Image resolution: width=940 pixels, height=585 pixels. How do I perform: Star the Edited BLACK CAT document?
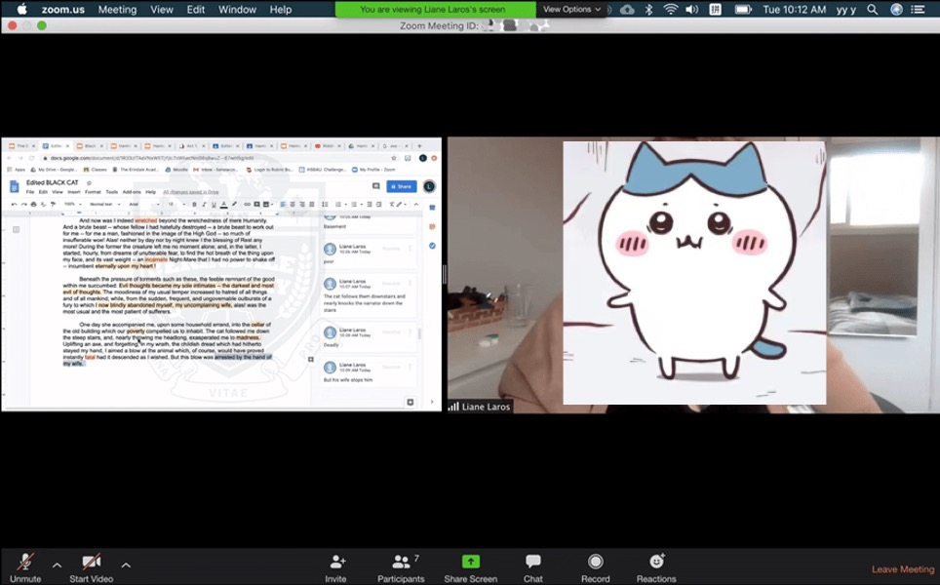coord(90,183)
